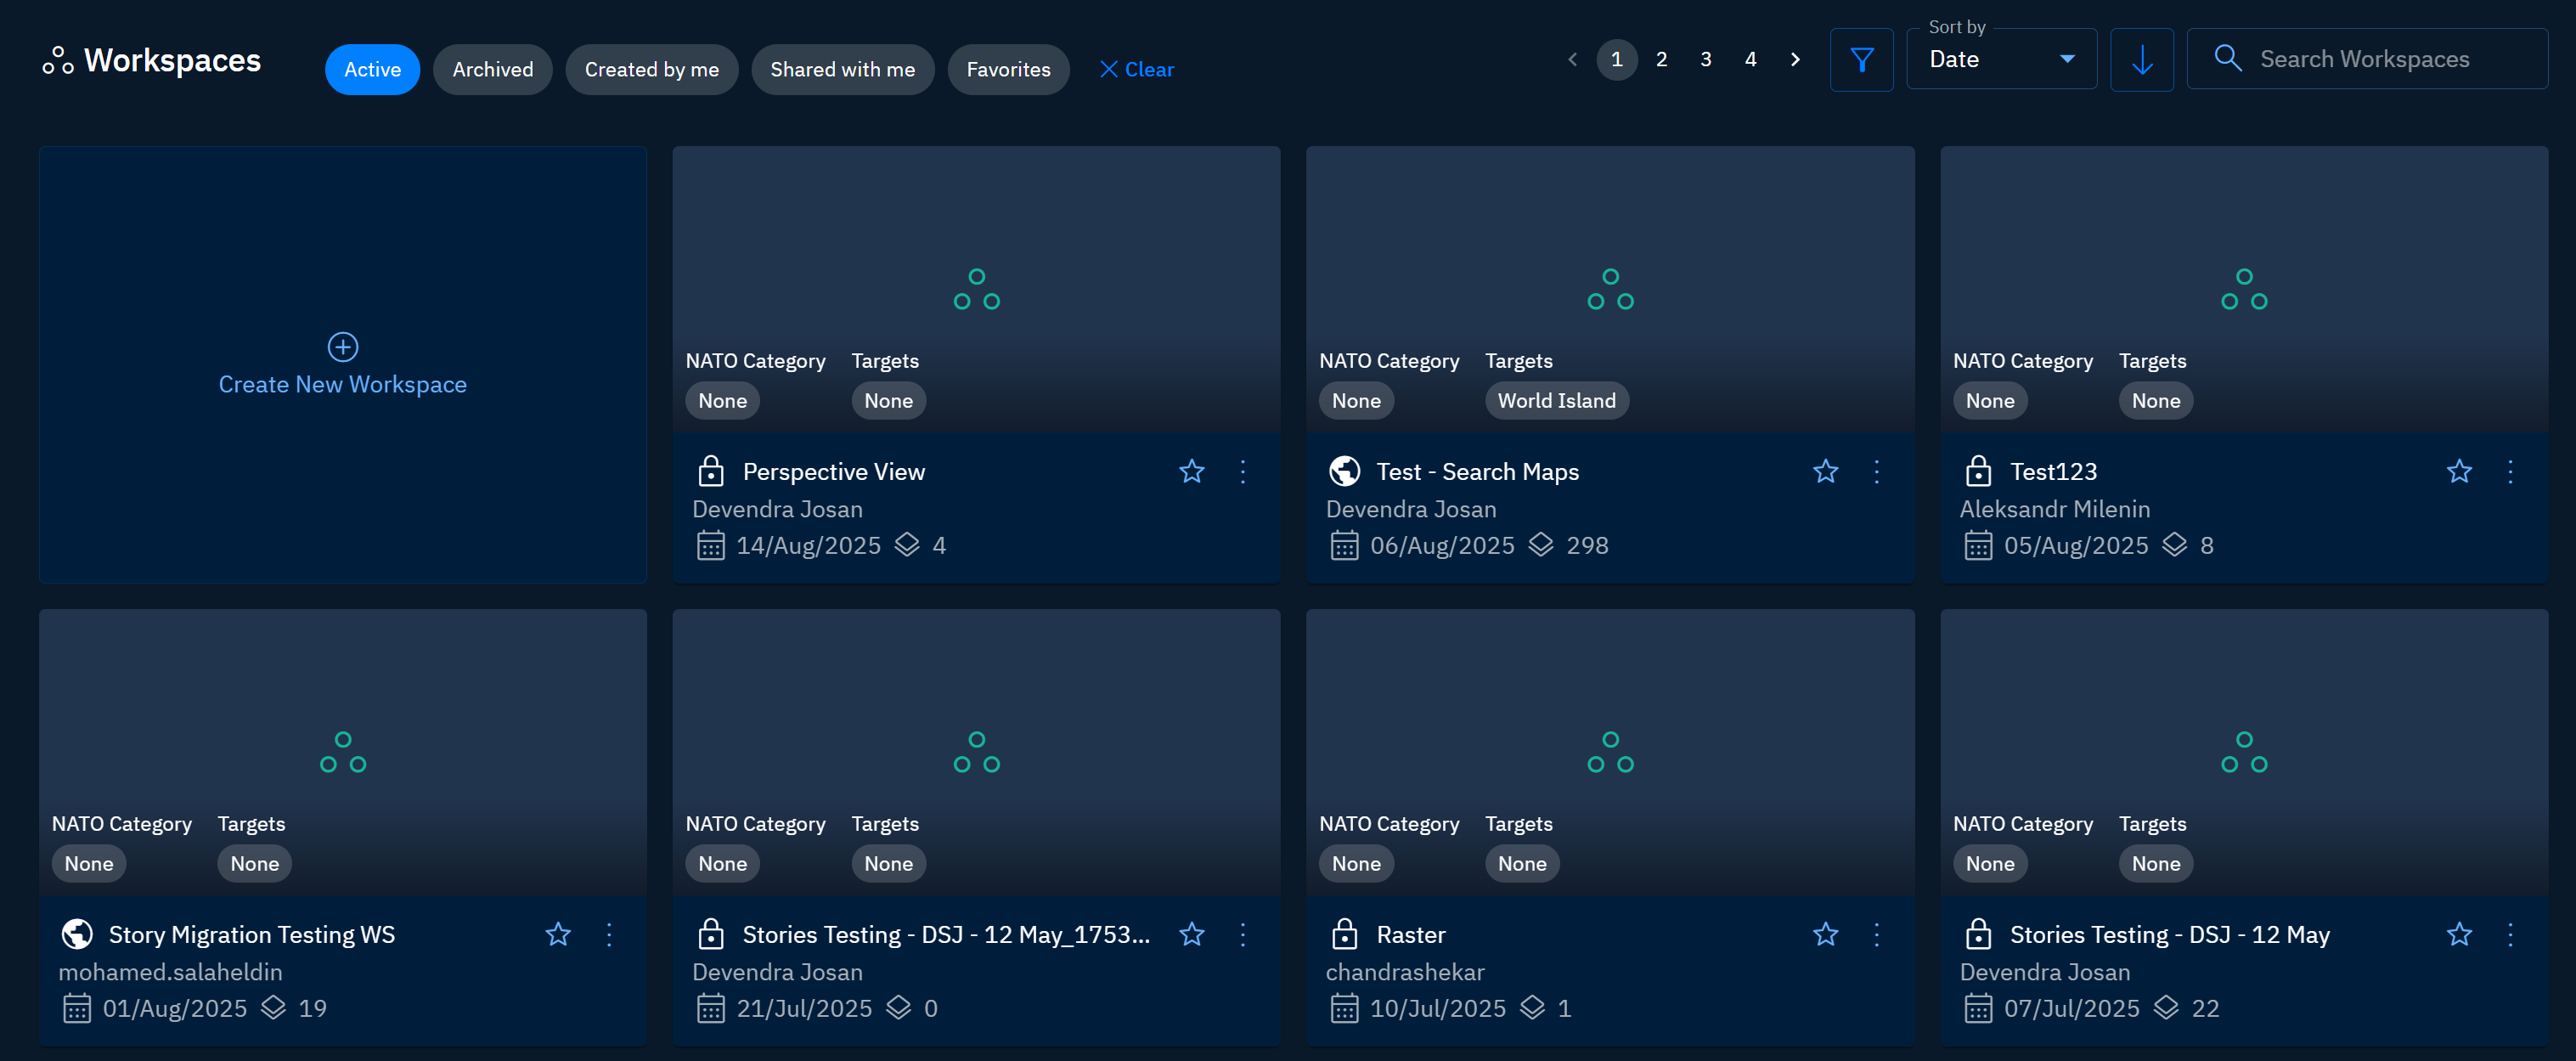Viewport: 2576px width, 1061px height.
Task: Go to next page chevron
Action: [1795, 60]
